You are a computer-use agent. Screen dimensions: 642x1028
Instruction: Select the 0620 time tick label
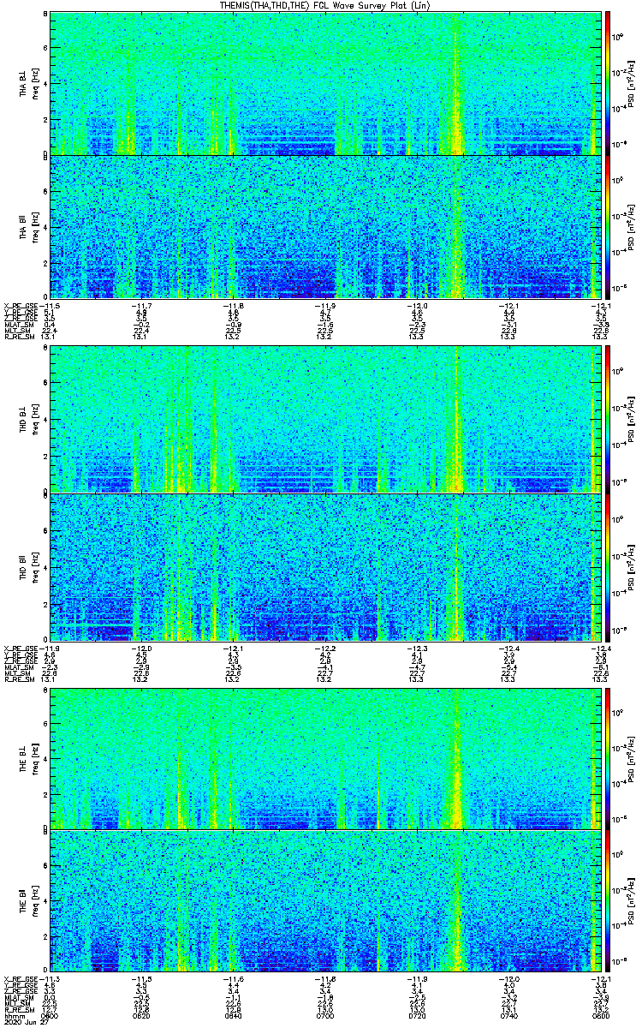point(141,1015)
